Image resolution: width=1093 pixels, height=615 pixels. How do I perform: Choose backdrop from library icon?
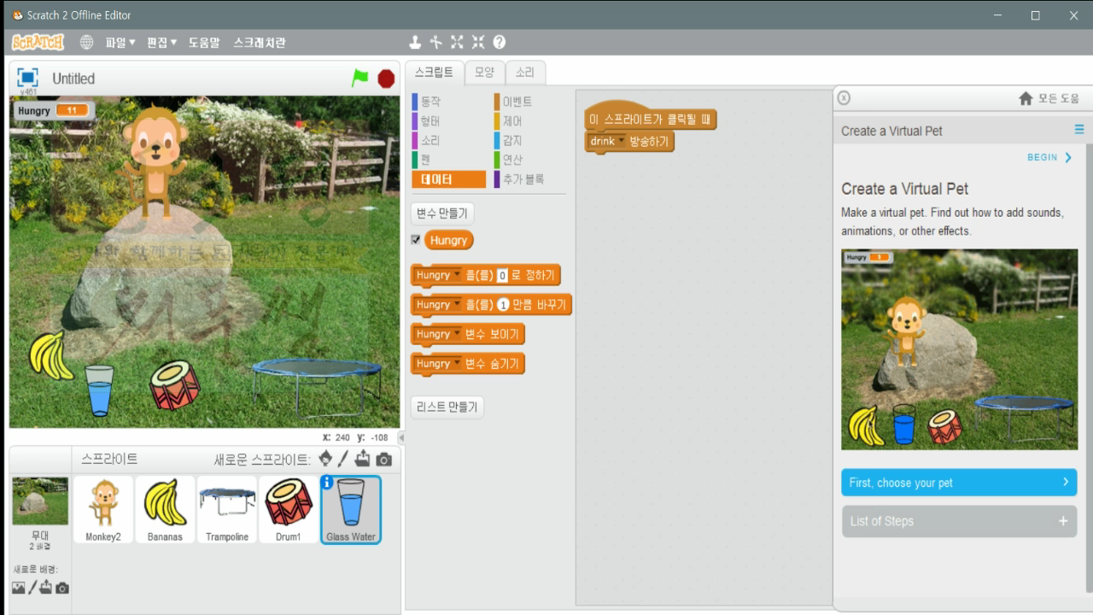[19, 588]
